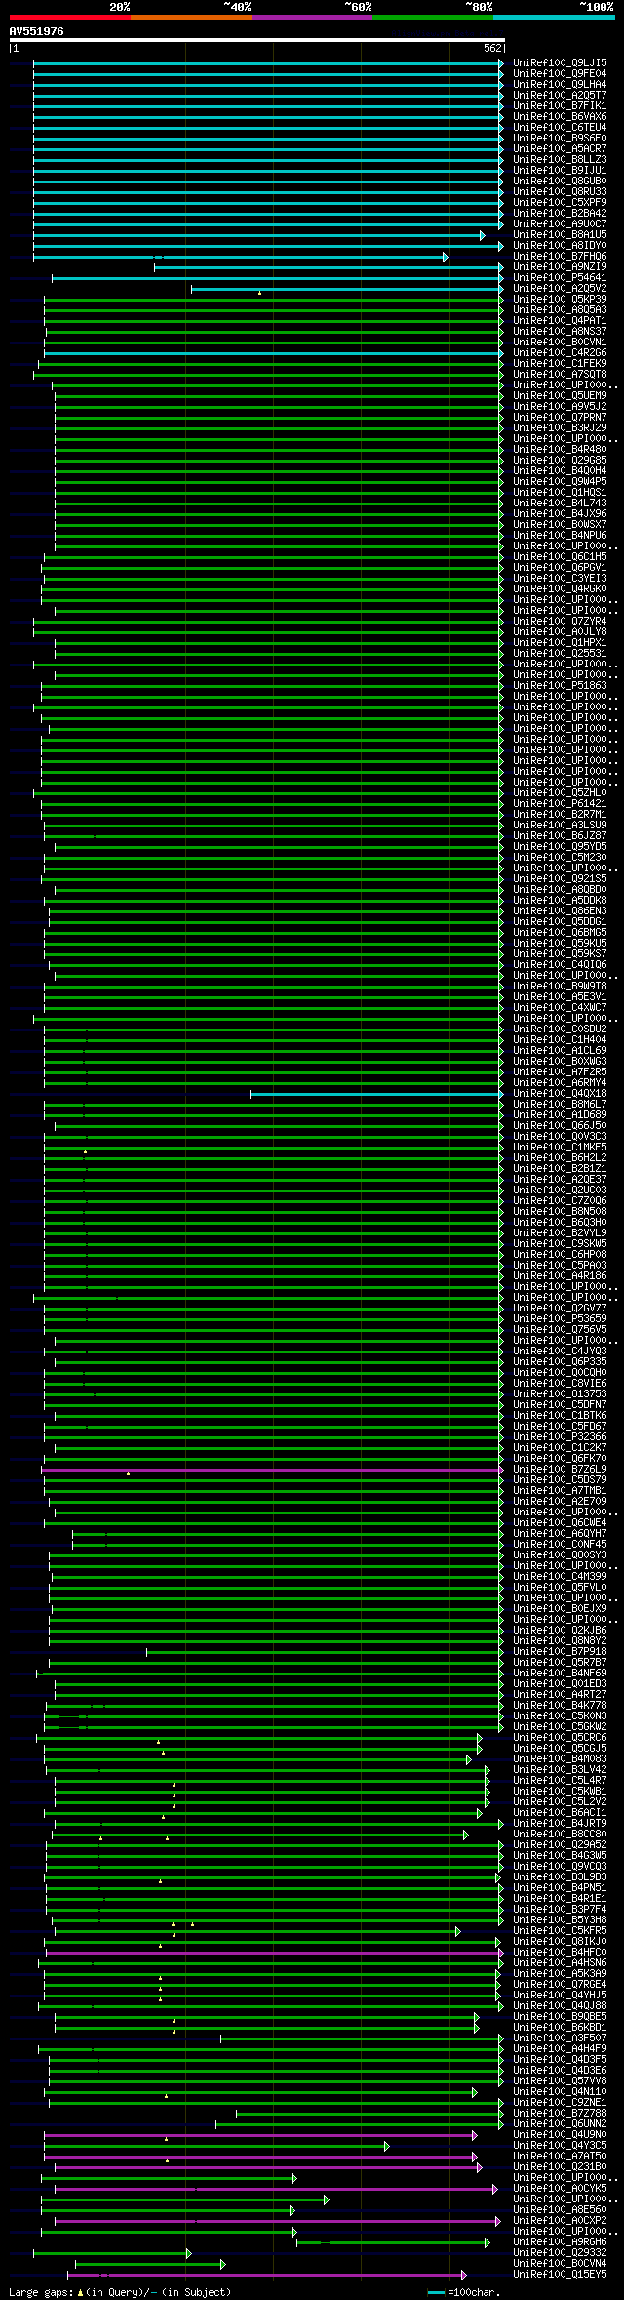Pick label UniRef100_A4R186

pyautogui.click(x=560, y=1276)
